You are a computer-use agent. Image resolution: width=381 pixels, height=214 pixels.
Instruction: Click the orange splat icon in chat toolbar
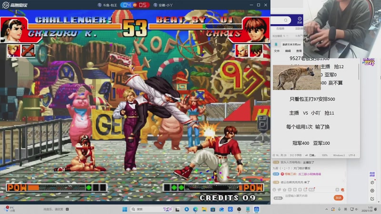coord(342,190)
